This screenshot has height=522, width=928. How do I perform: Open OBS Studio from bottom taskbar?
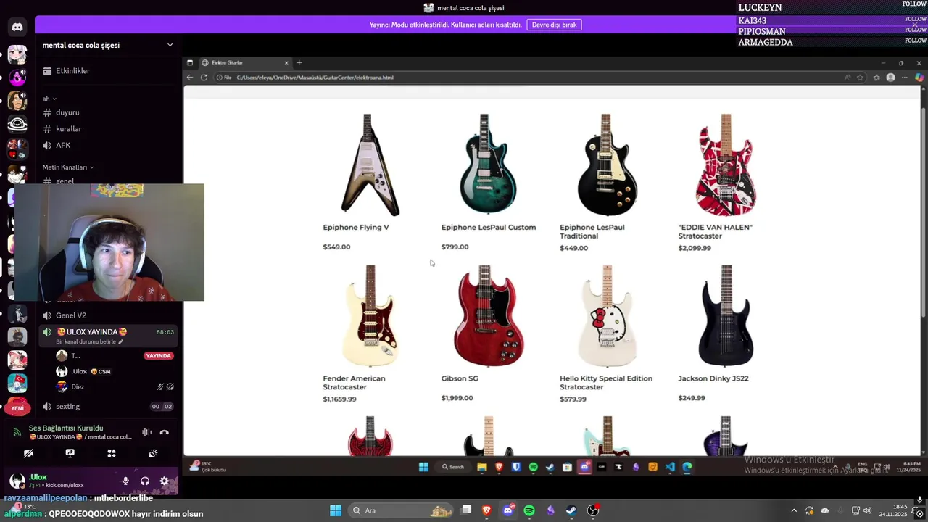(593, 510)
